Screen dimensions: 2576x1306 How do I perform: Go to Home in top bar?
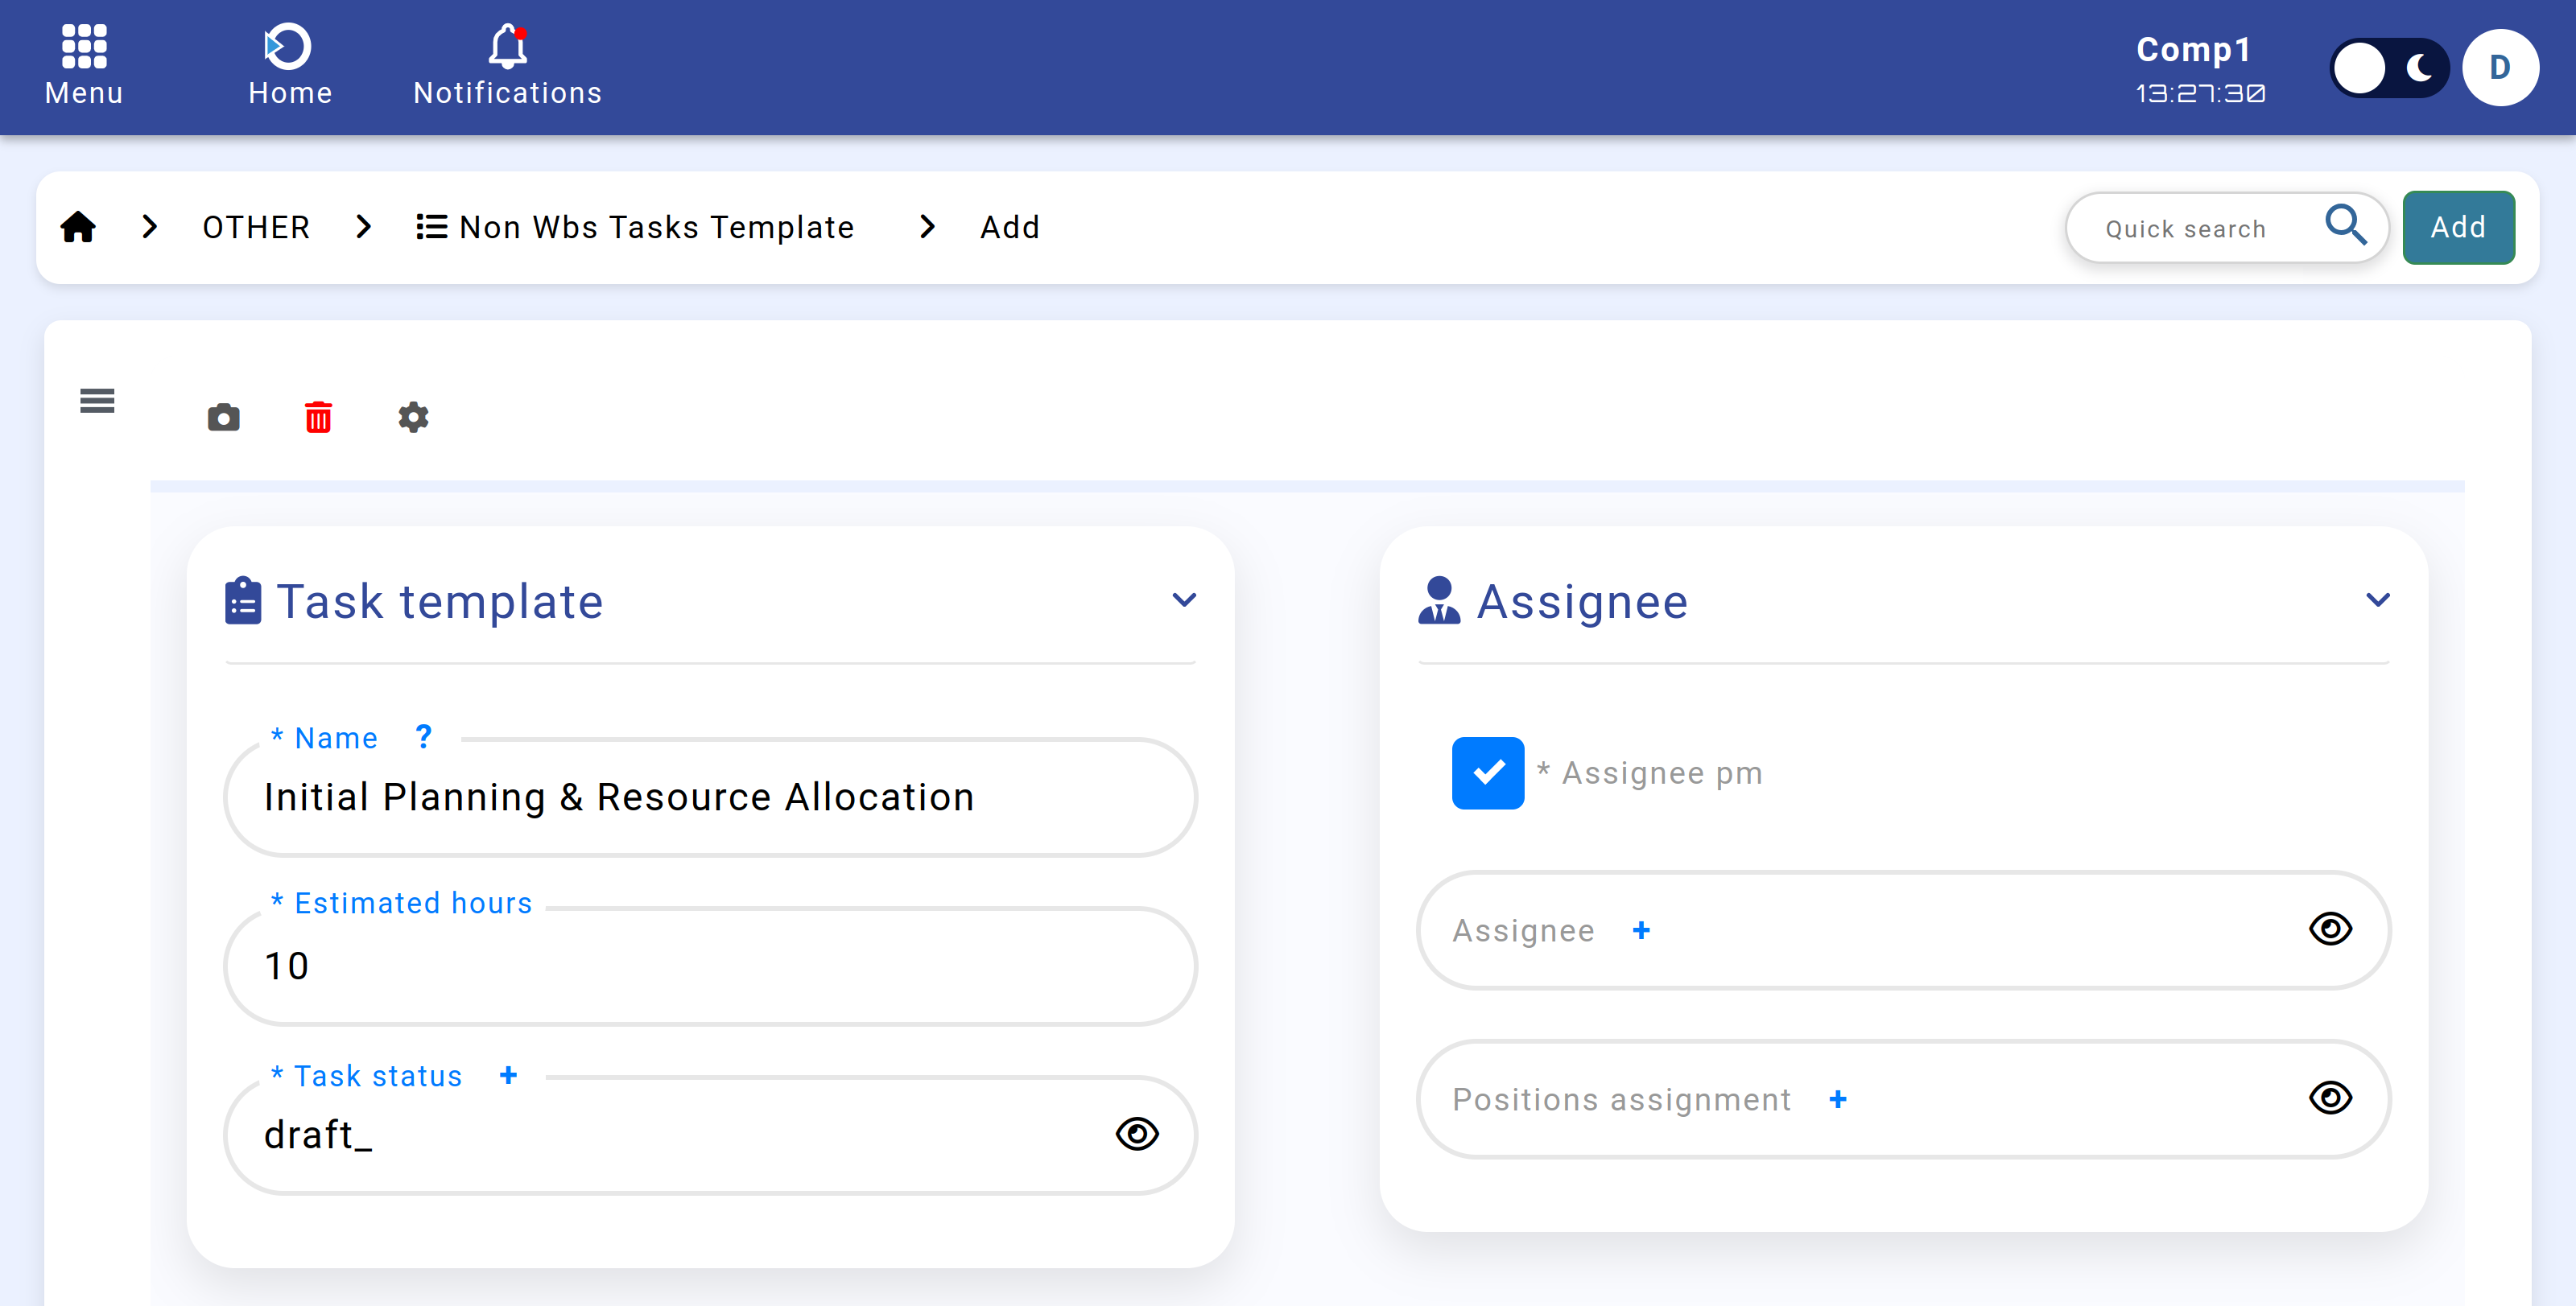point(290,66)
